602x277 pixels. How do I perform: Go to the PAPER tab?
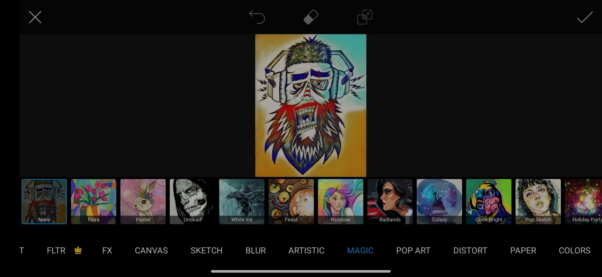523,250
